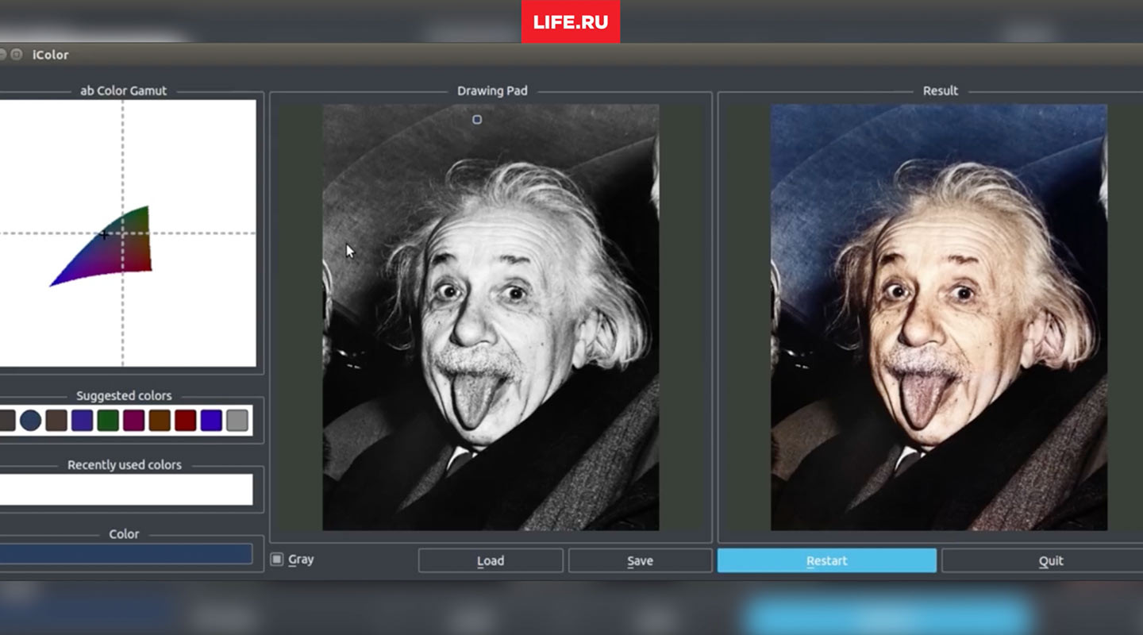Choose the dark indigo swatch beside green
The image size is (1143, 635).
(x=83, y=421)
